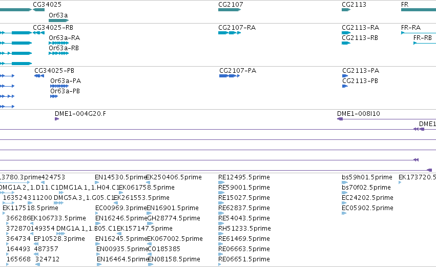Open transcript CG2113-RB

pyautogui.click(x=360, y=38)
